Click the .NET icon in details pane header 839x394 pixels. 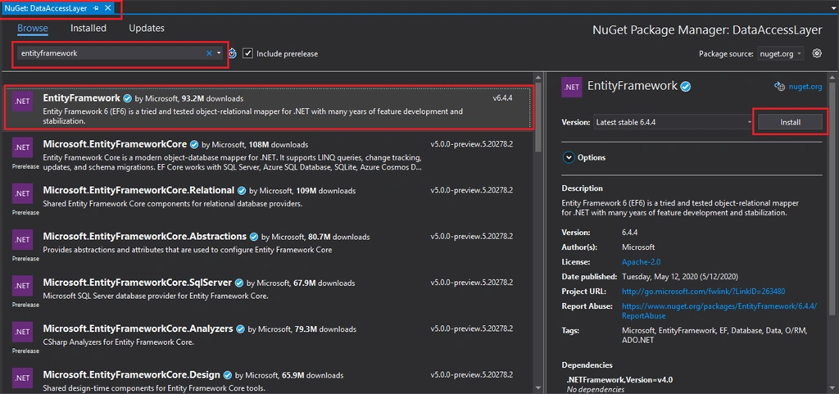572,87
